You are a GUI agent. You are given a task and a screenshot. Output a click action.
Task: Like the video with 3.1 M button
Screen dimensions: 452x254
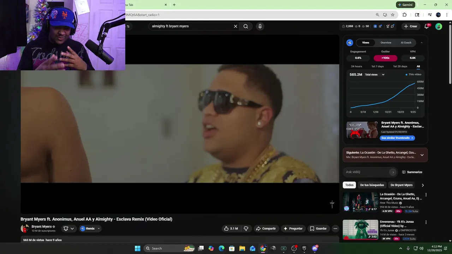coord(231,229)
